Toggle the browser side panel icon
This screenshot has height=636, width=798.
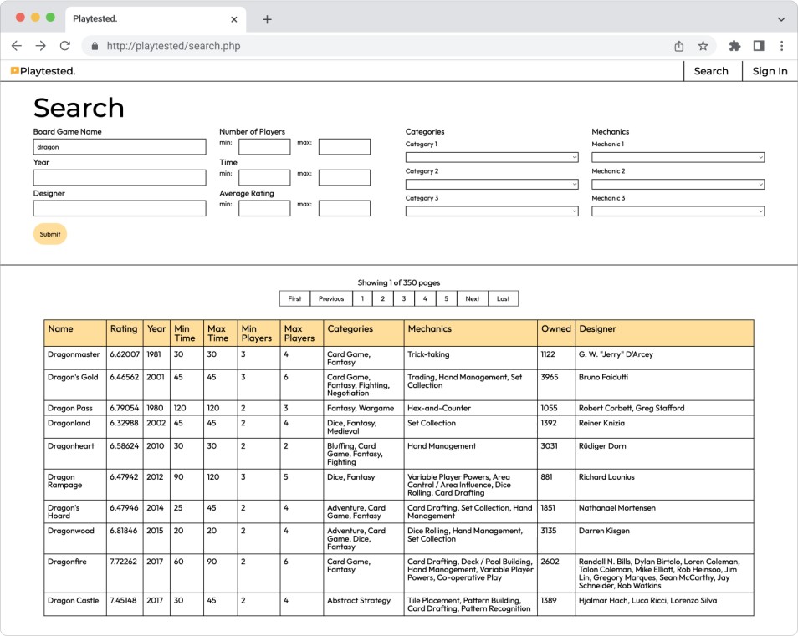[x=759, y=46]
